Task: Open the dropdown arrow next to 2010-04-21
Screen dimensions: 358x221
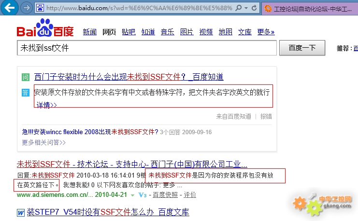Action: tap(132, 195)
